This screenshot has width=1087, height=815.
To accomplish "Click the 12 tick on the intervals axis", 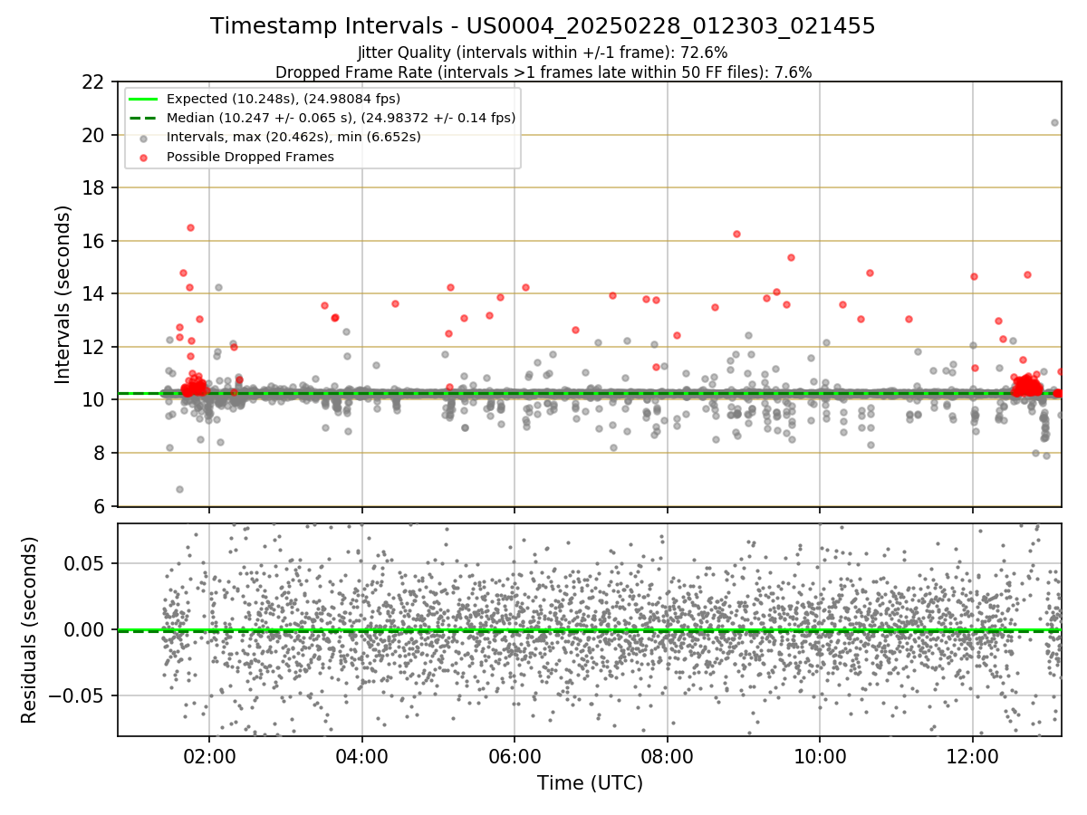I will pyautogui.click(x=96, y=347).
